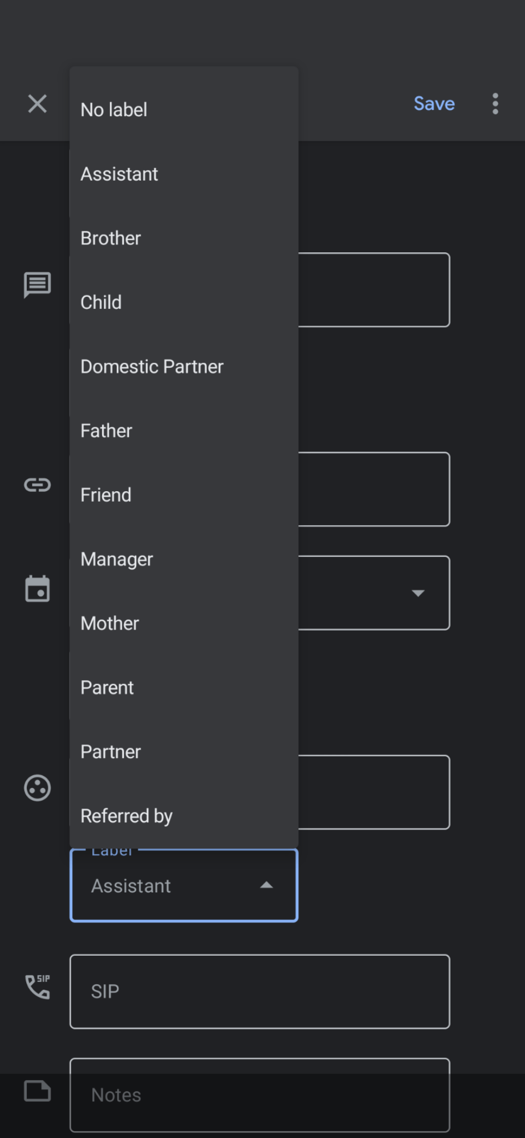
Task: Collapse the Assistant label dropdown
Action: (267, 885)
